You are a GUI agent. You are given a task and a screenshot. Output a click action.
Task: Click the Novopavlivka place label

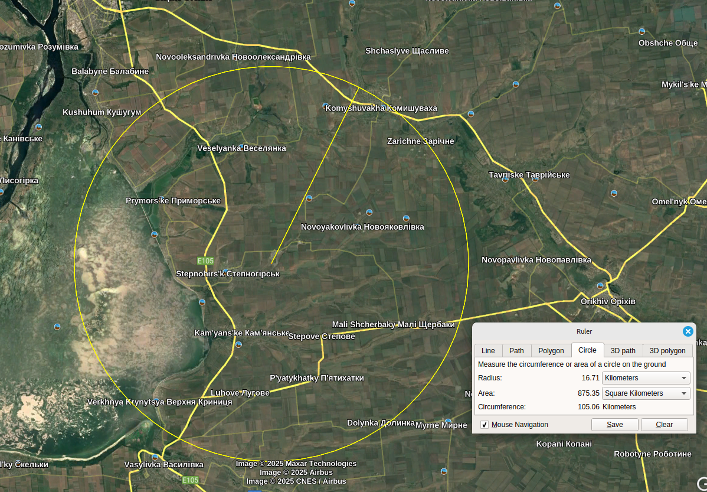(x=536, y=260)
